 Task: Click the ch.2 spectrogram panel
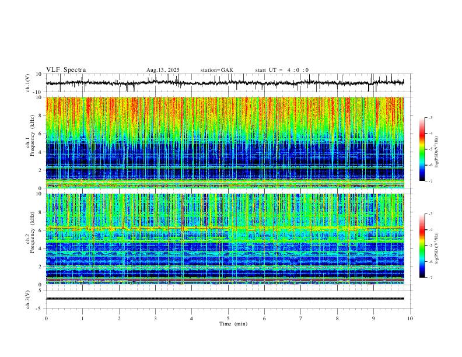pos(225,239)
